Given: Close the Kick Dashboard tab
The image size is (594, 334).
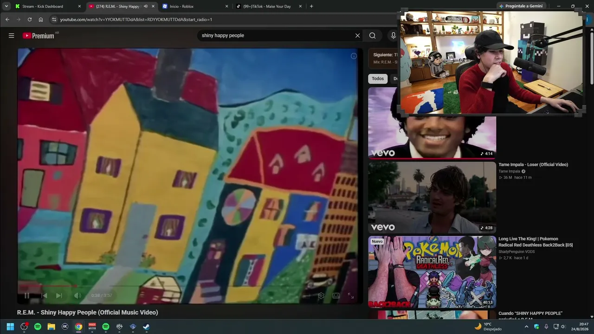Looking at the screenshot, I should pyautogui.click(x=79, y=6).
